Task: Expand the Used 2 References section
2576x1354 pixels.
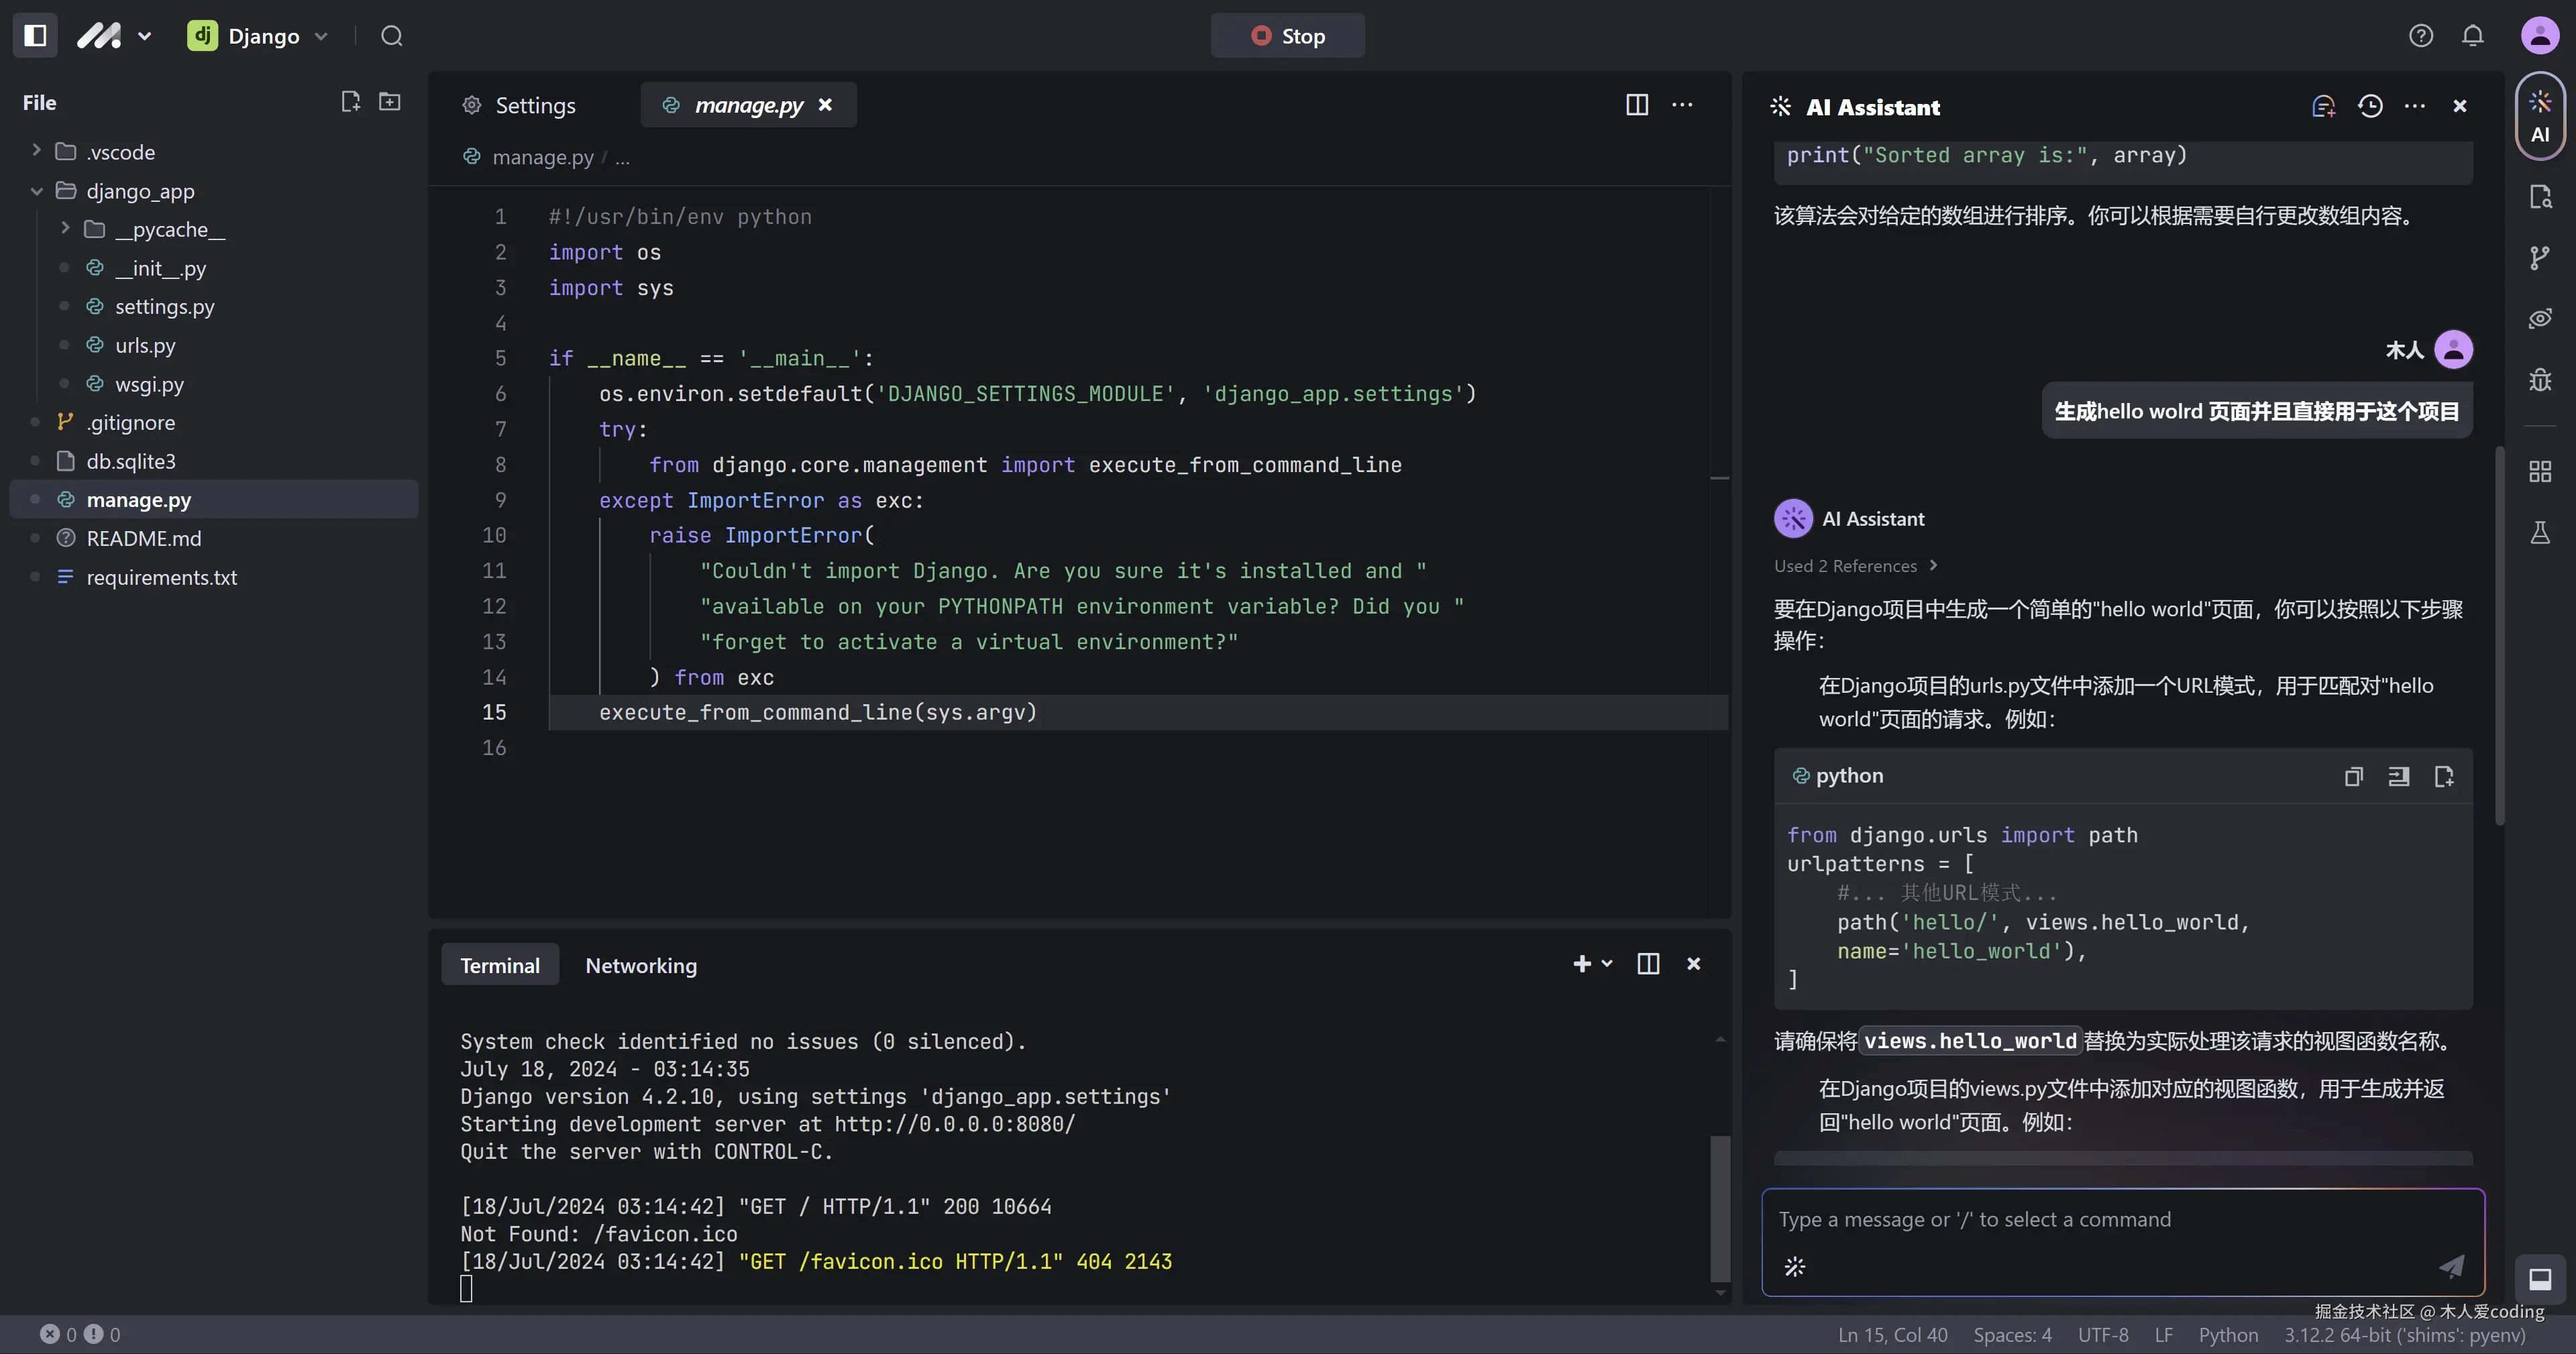Action: point(1856,565)
